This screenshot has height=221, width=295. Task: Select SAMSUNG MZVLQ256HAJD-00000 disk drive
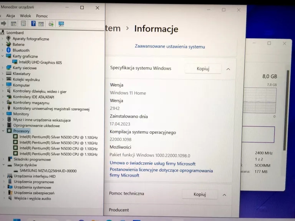click(x=48, y=171)
